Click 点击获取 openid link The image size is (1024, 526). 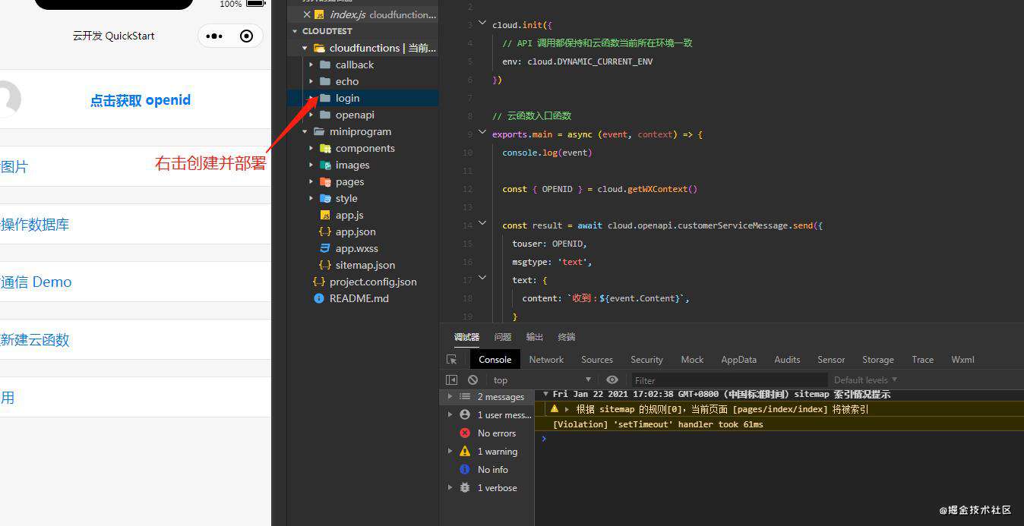[x=141, y=100]
